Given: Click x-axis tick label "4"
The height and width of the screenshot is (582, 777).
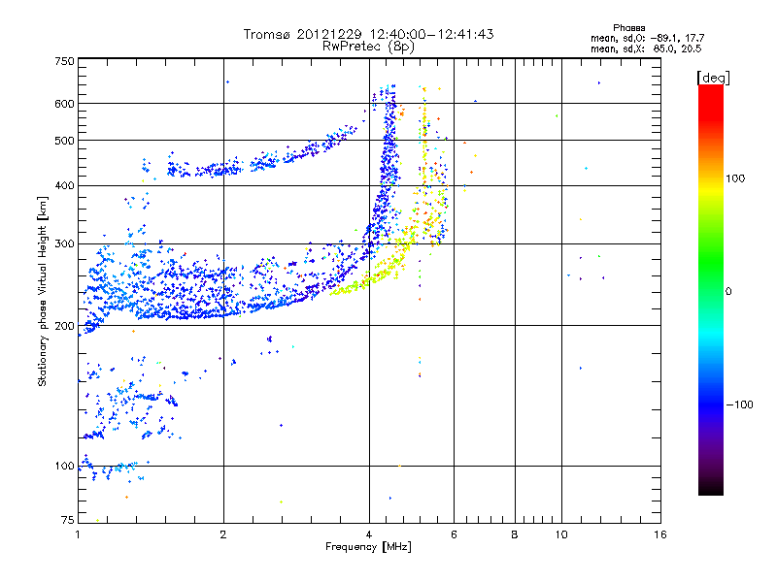Looking at the screenshot, I should (369, 534).
